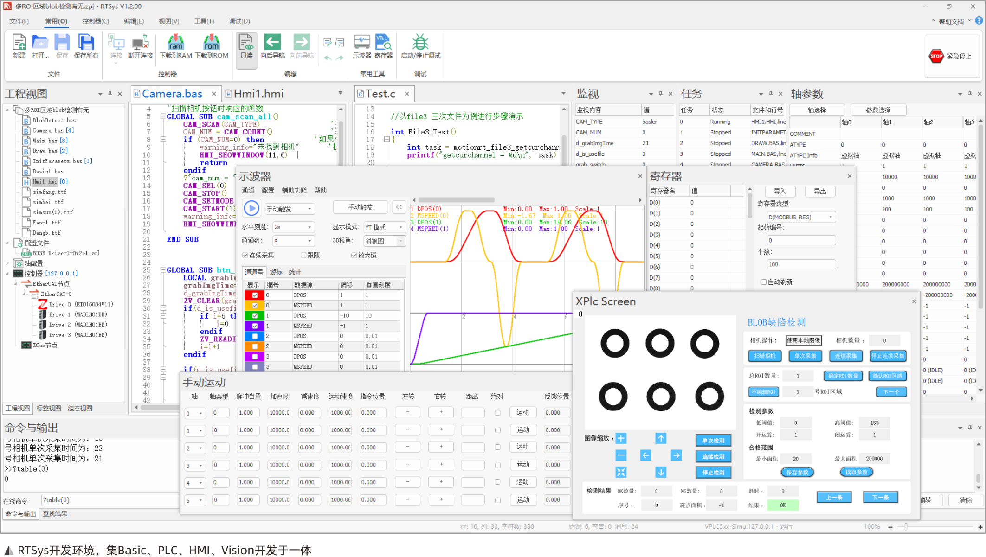Collapse the 配置文件 tree node
The image size is (986, 557).
[x=7, y=243]
